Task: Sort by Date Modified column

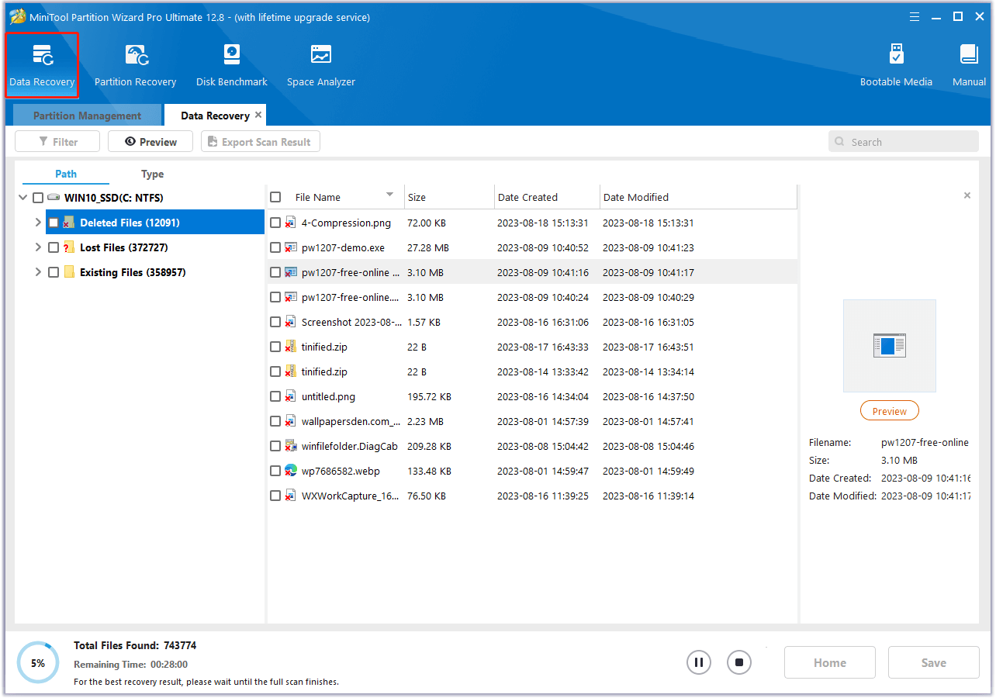Action: click(698, 197)
